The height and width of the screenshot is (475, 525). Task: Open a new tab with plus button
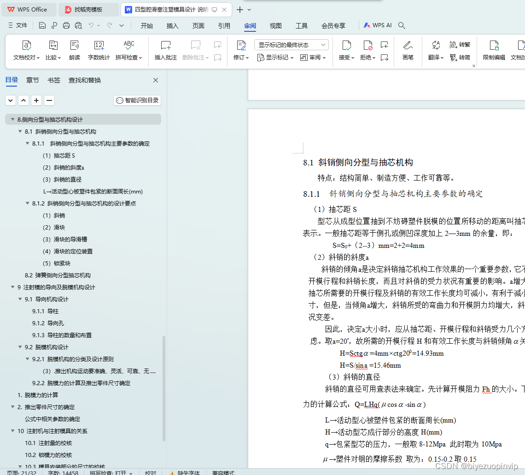click(240, 10)
